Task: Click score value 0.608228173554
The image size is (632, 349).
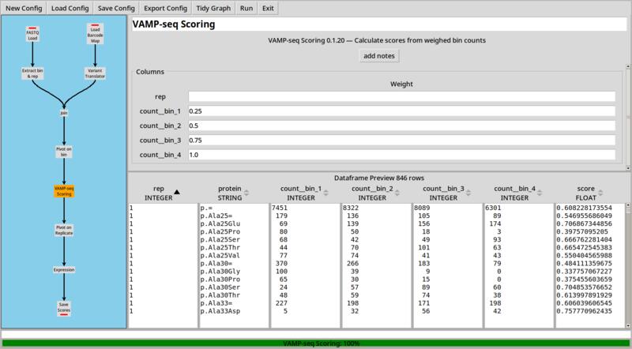Action: [585, 208]
